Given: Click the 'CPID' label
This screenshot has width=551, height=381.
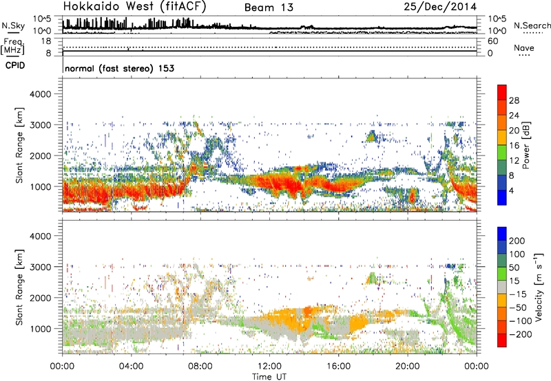Looking at the screenshot, I should 15,65.
